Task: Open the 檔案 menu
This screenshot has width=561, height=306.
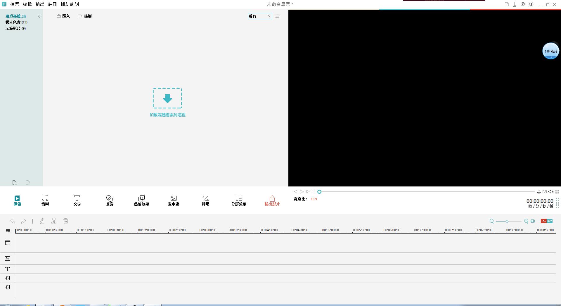Action: 15,4
